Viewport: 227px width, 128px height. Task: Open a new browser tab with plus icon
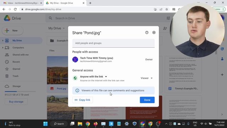click(90, 3)
